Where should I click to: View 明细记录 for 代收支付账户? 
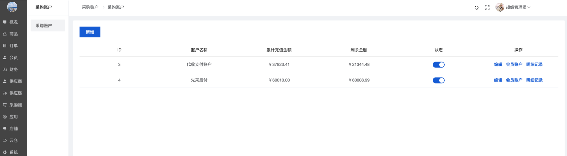pyautogui.click(x=534, y=65)
